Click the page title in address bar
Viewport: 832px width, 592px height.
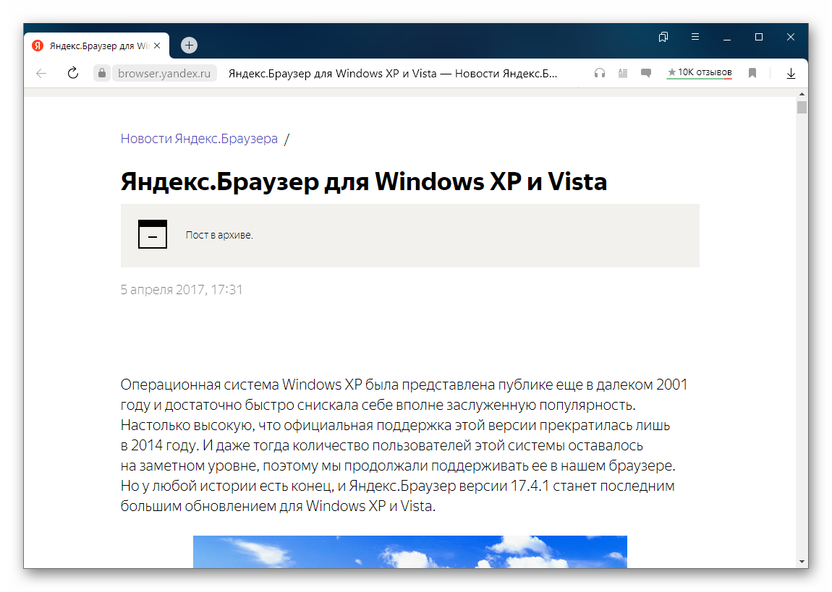pos(393,73)
